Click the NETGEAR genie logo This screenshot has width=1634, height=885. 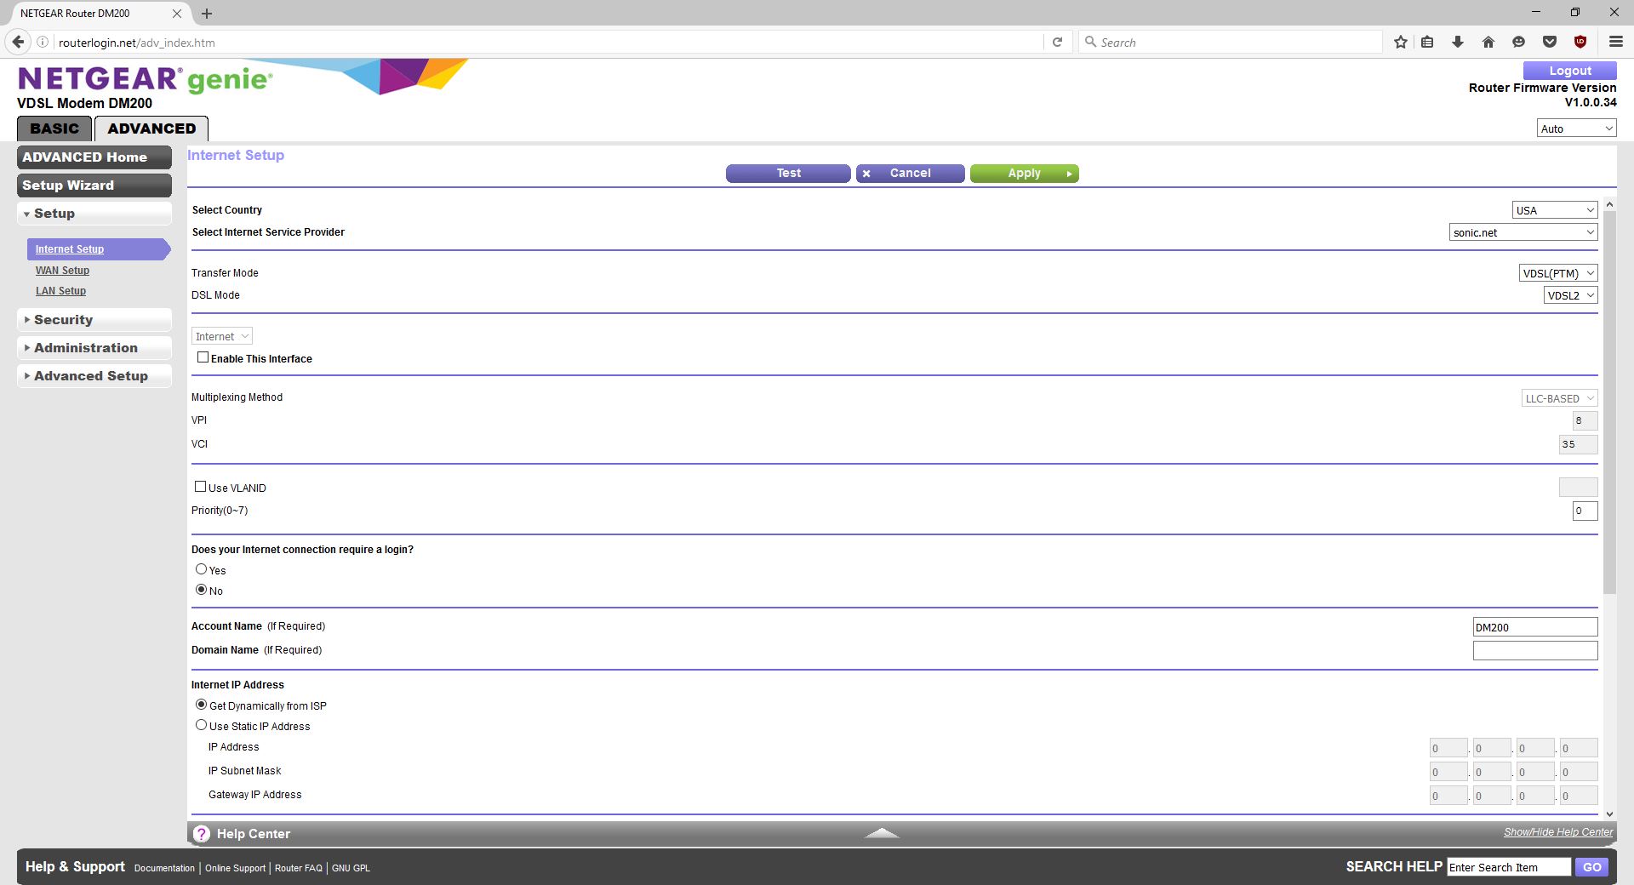pos(145,79)
